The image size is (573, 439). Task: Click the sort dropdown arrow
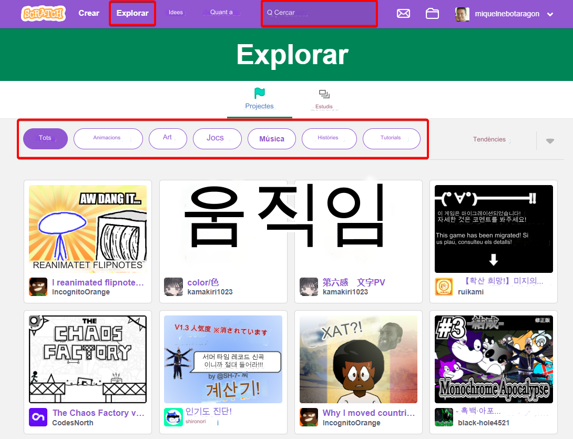[x=550, y=141]
